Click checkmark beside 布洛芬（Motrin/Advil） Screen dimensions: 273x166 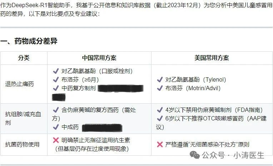[160, 88]
